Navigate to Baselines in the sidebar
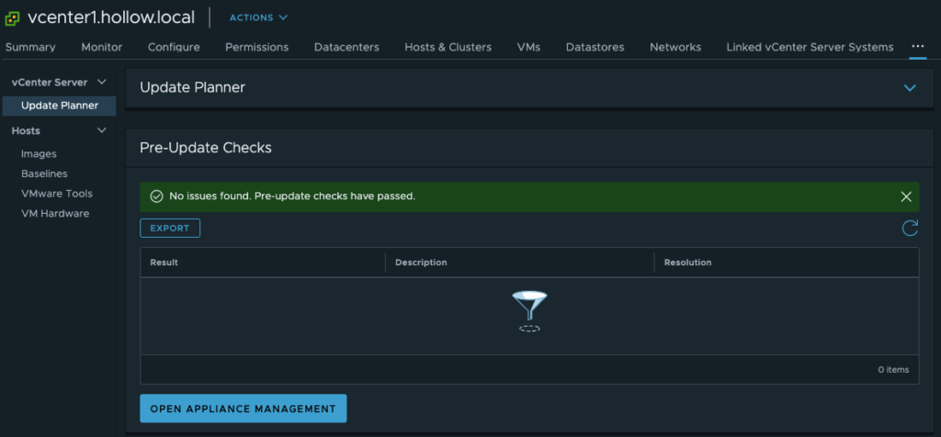Screen dimensions: 941x437 [44, 174]
